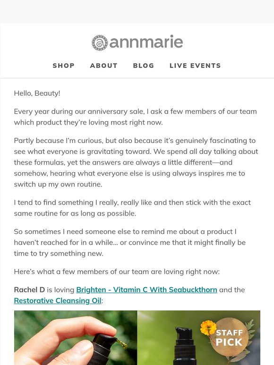Click the yellow flower on the badge
274x365 pixels.
click(x=208, y=328)
